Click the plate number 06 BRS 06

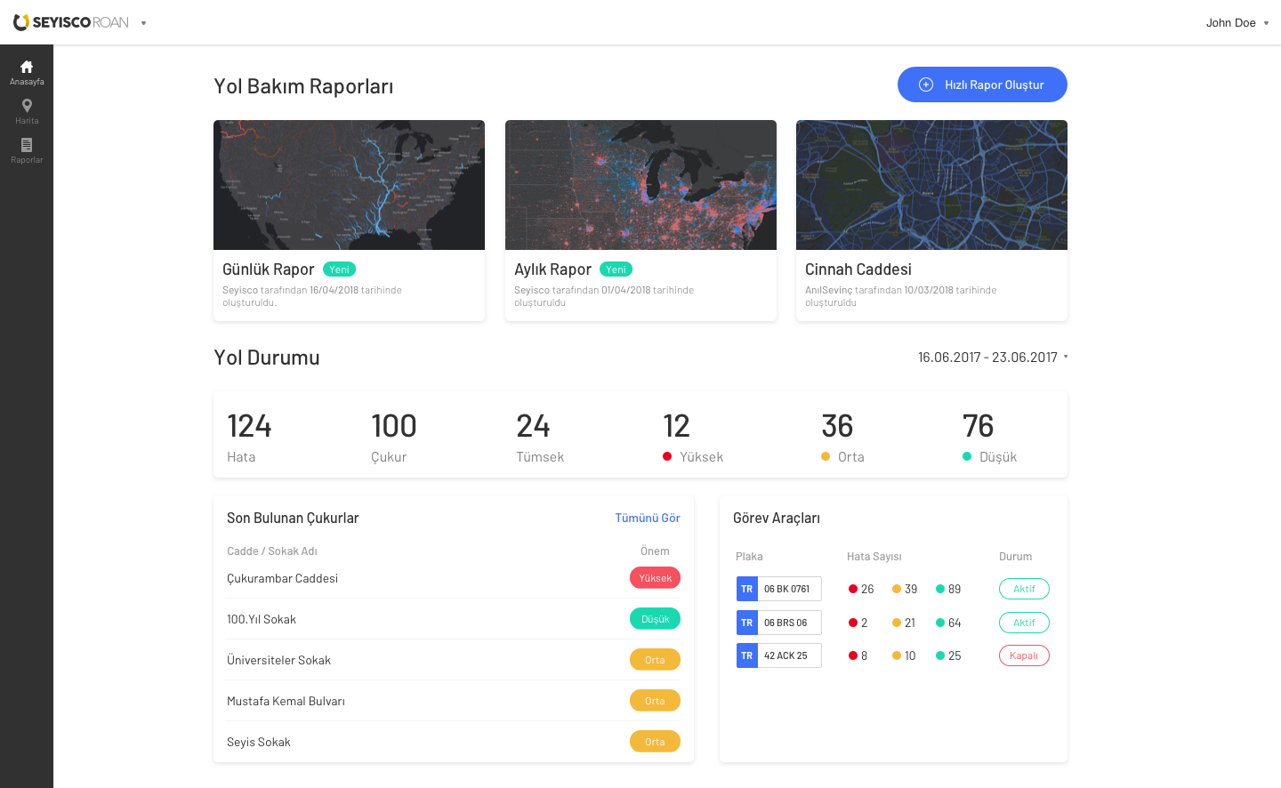[x=786, y=623]
